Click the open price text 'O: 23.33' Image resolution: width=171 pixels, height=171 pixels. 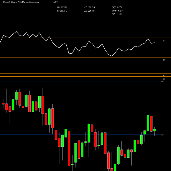click(x=62, y=8)
